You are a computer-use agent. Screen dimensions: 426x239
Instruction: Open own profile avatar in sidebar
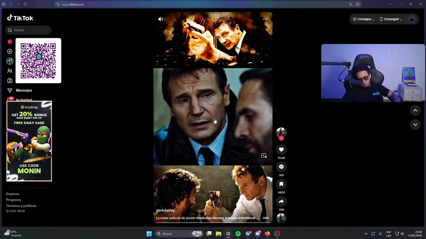pos(10,61)
